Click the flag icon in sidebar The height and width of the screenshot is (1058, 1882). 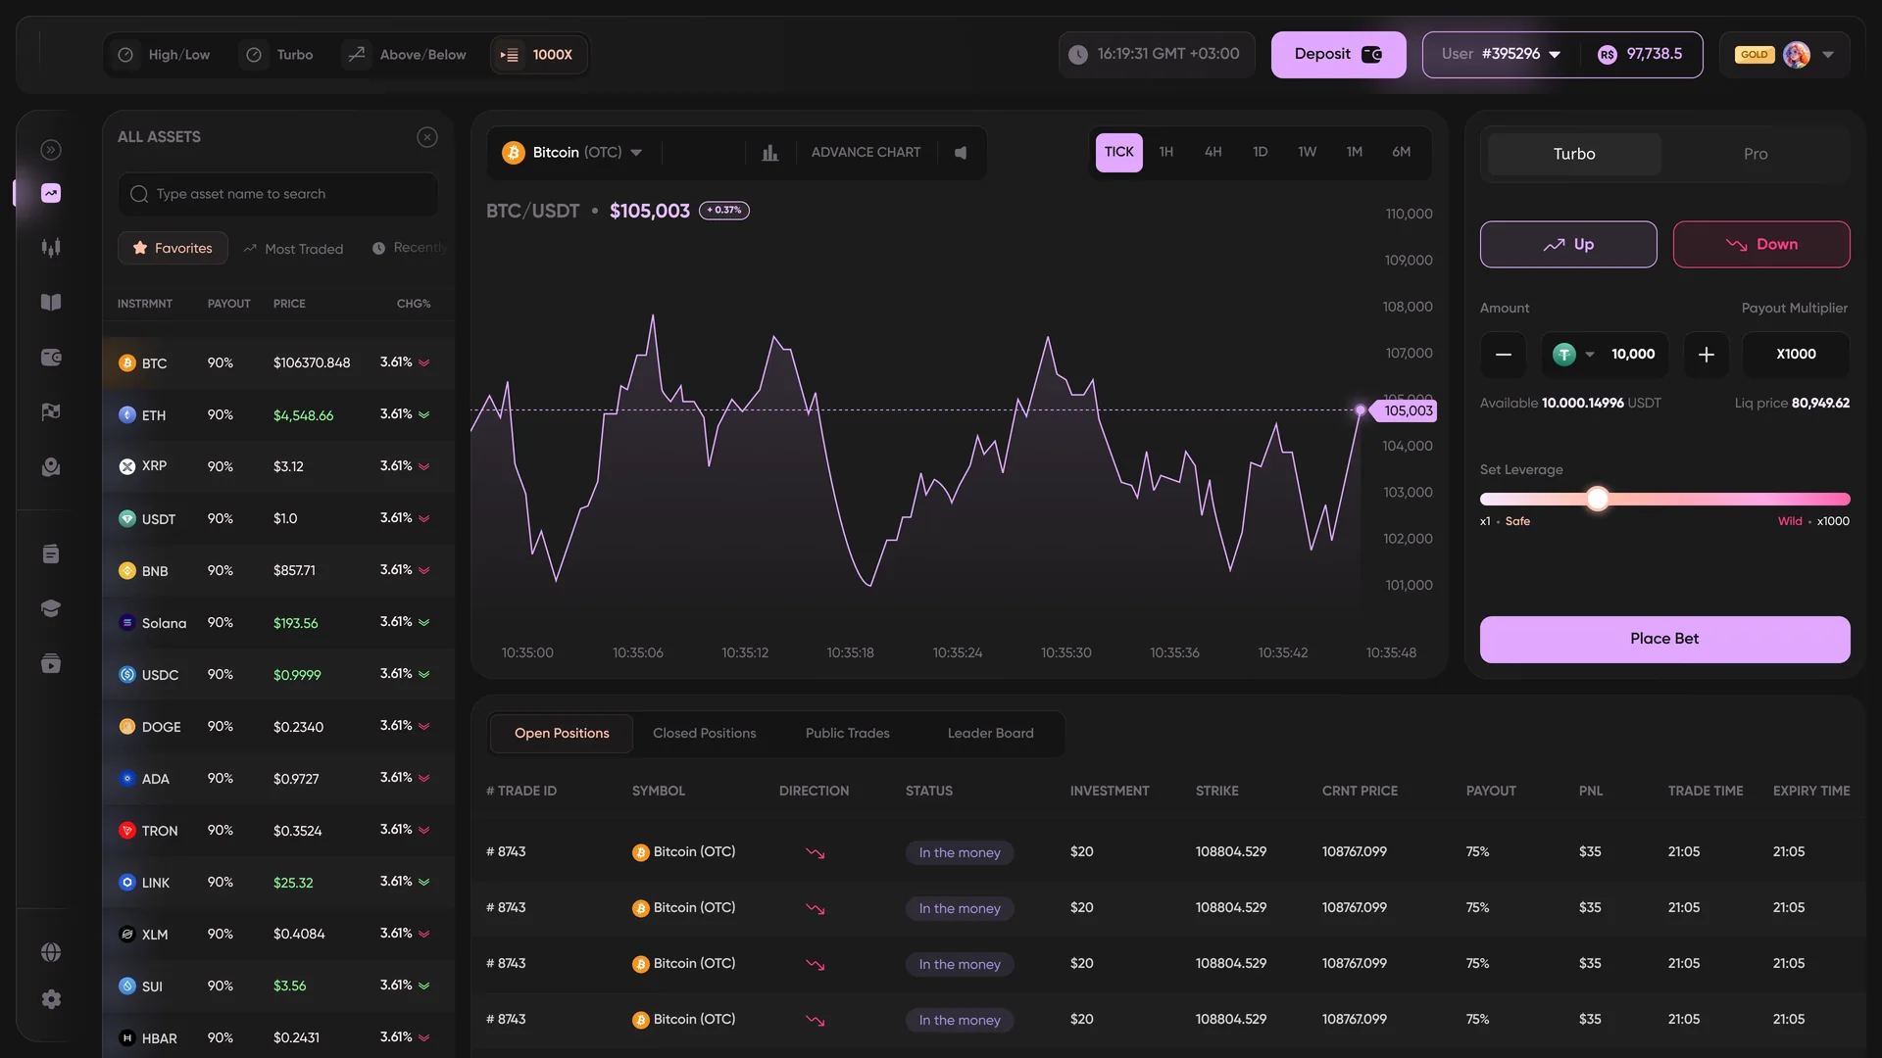pyautogui.click(x=51, y=412)
